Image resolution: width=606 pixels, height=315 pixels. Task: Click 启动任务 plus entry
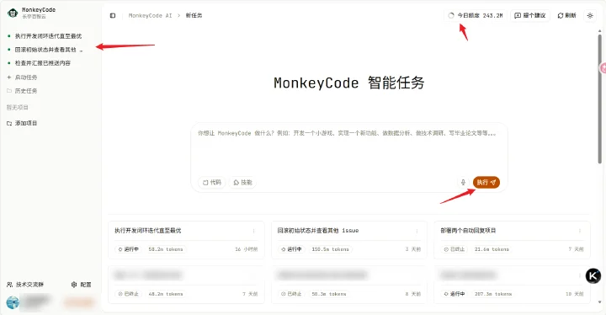pos(22,77)
